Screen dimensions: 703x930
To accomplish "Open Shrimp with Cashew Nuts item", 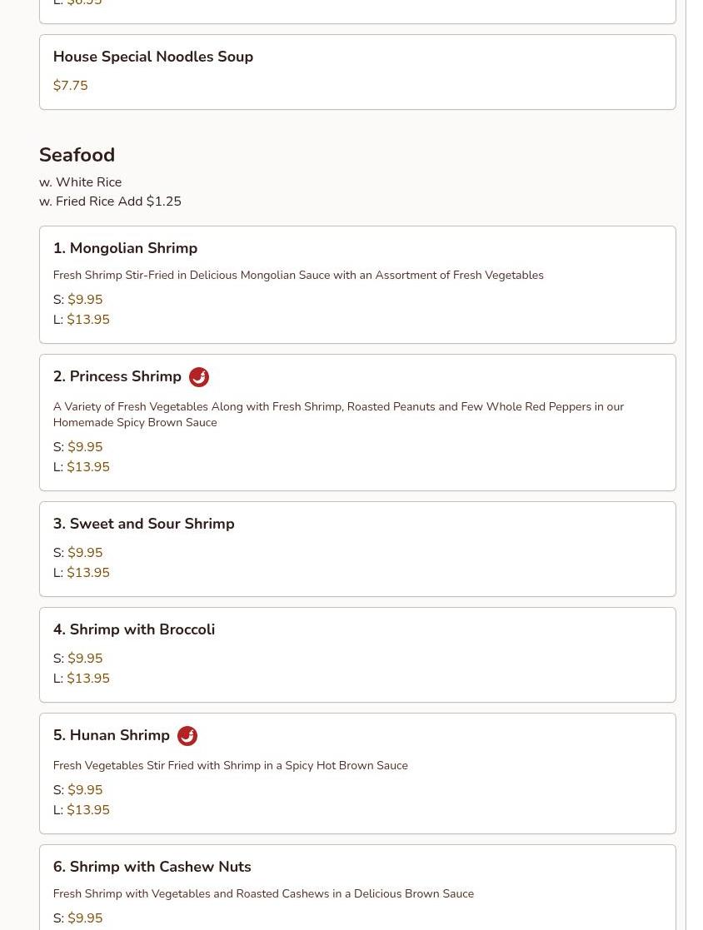I will [x=357, y=888].
